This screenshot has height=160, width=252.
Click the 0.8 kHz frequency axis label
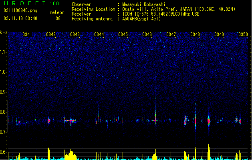click(4, 112)
